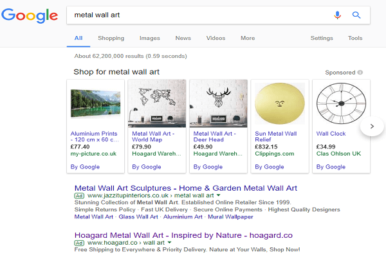Click By Google under Sun Metal Wall Relief

pos(270,167)
